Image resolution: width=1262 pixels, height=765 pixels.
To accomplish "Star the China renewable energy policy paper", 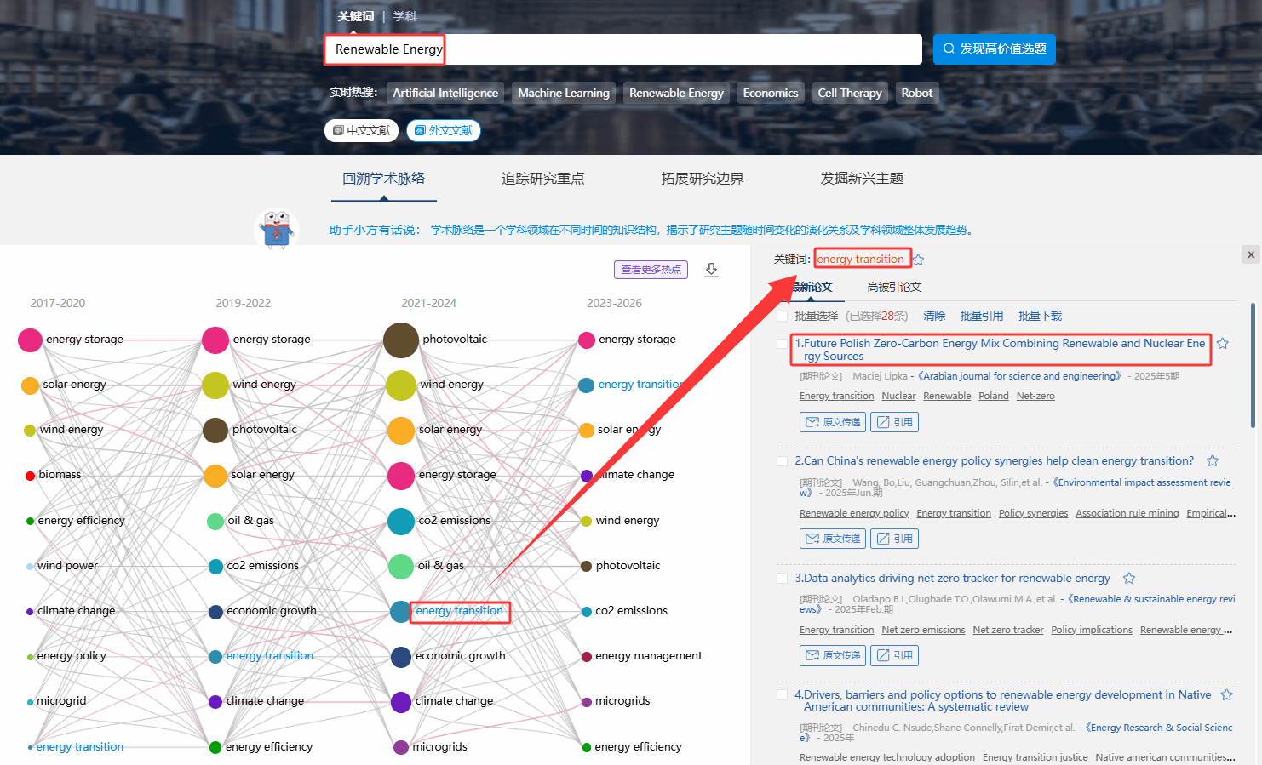I will click(1213, 461).
